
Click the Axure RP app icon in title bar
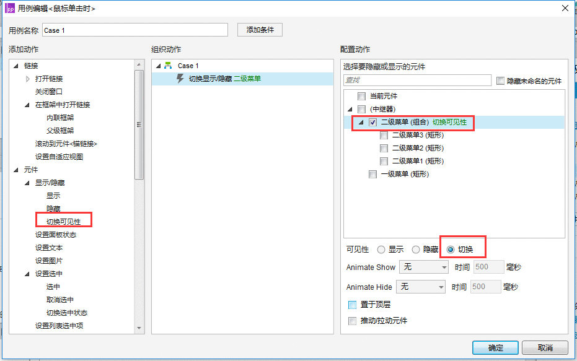(10, 8)
